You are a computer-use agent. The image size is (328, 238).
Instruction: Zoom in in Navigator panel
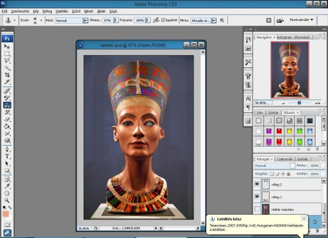pyautogui.click(x=318, y=103)
